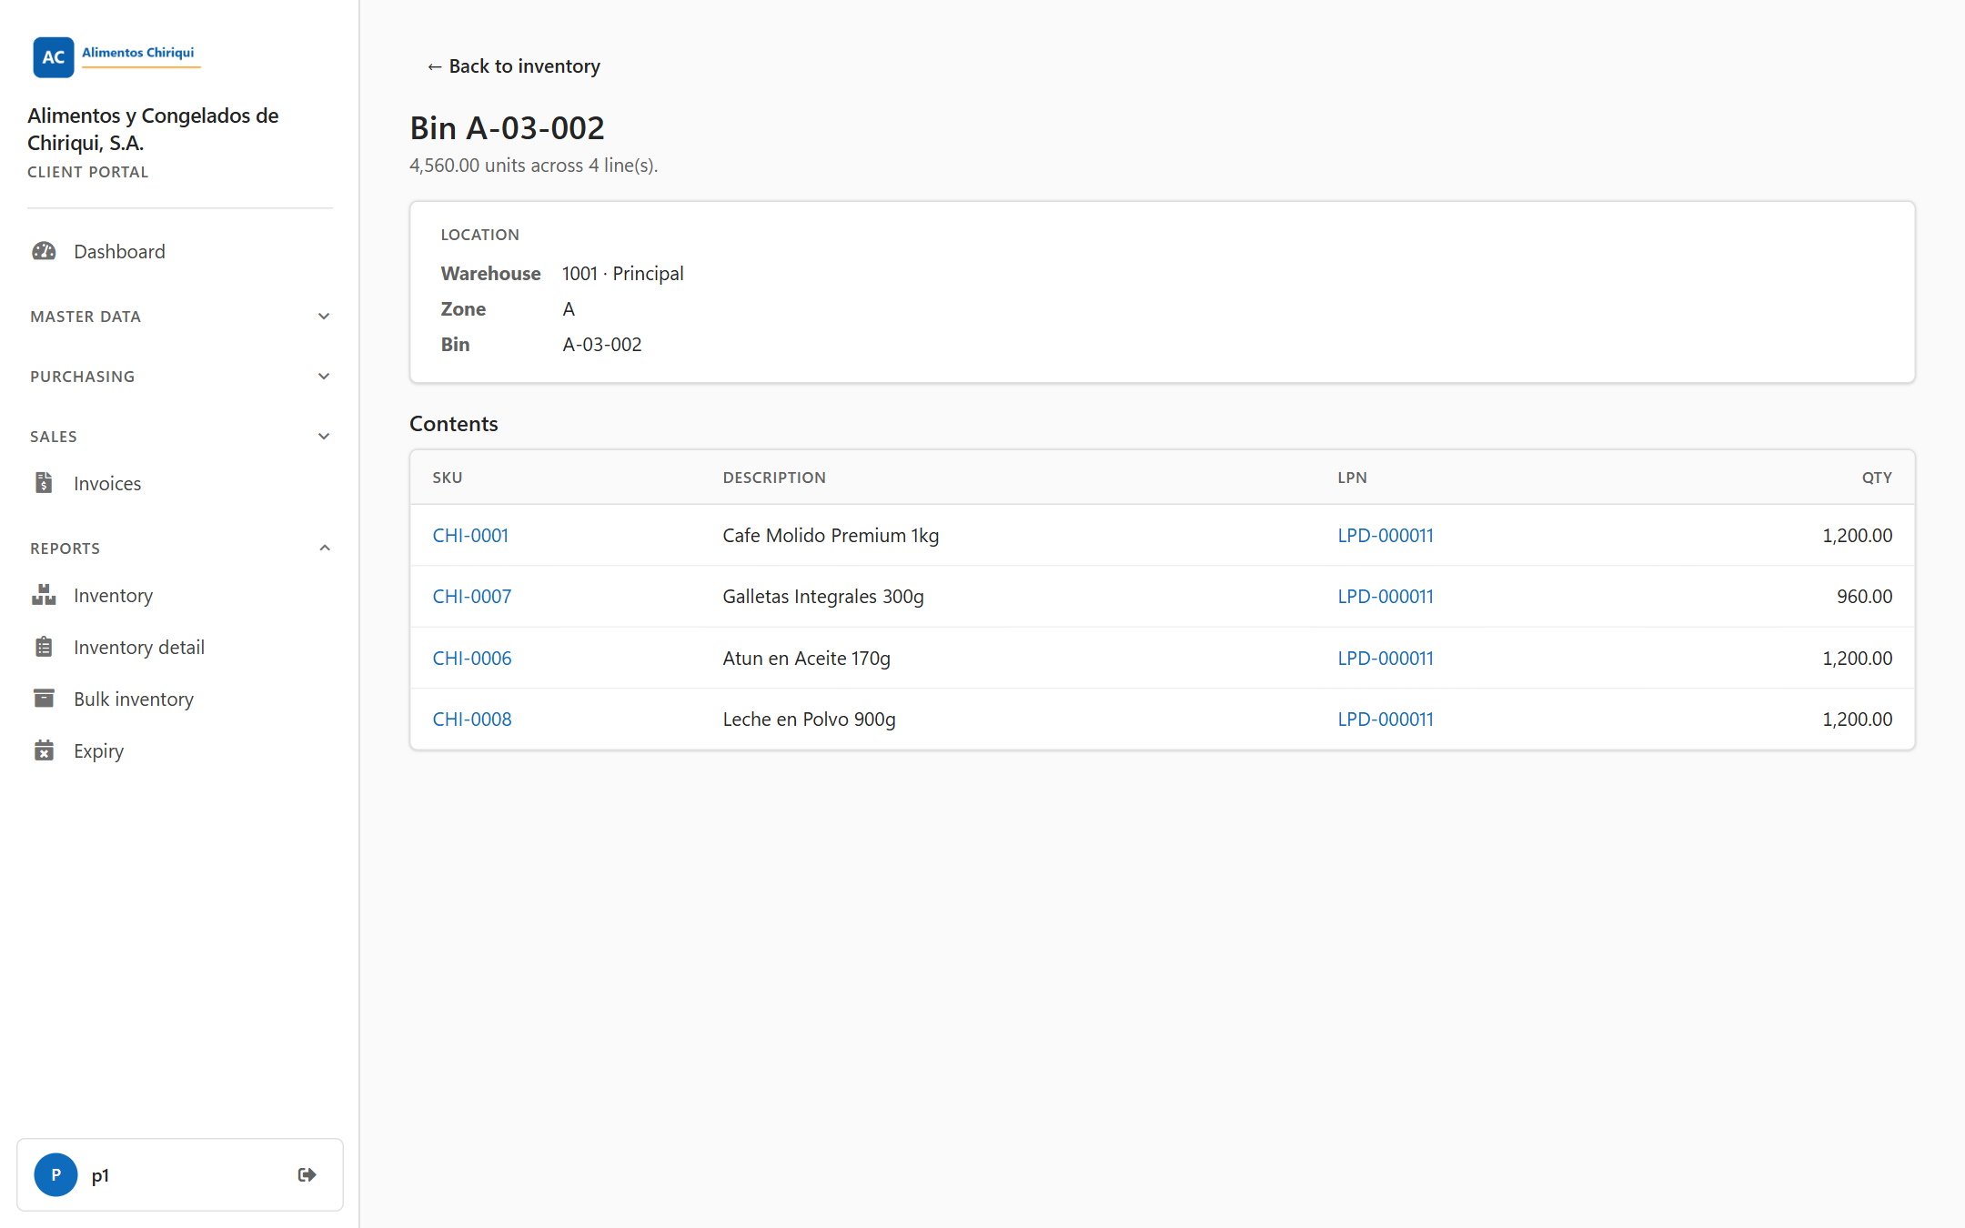
Task: Click the Bin A-03-002 page heading
Action: click(x=507, y=128)
